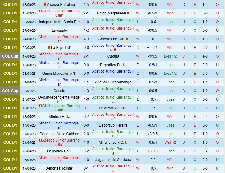
Task: Click the date 13/08/23
Action: point(29,65)
